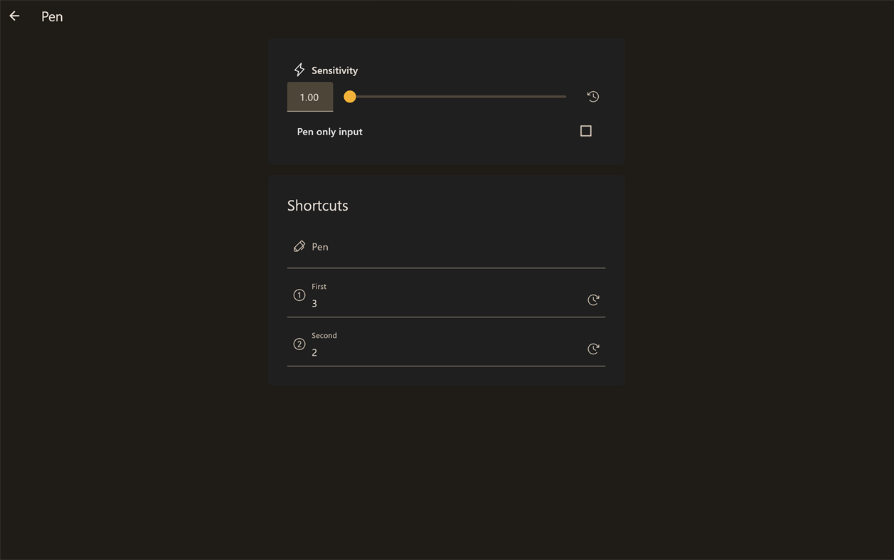
Task: Toggle Pen only input by clicking its label
Action: click(329, 131)
